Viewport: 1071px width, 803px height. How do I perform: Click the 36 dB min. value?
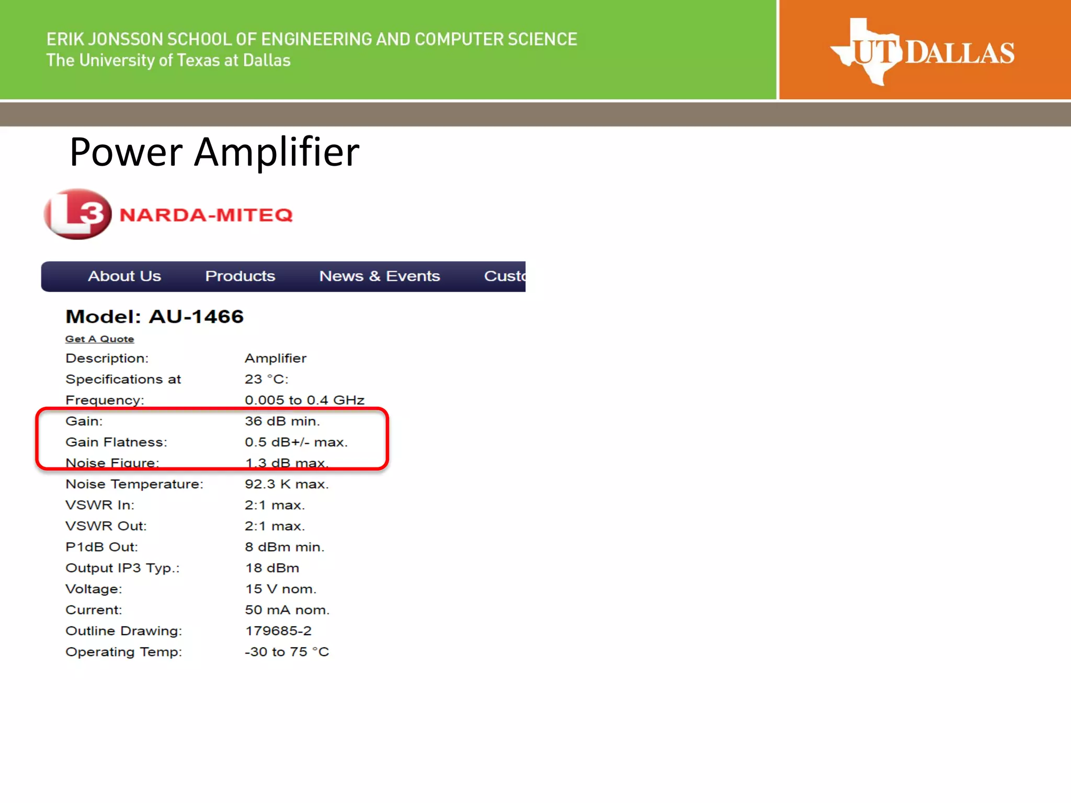[282, 421]
